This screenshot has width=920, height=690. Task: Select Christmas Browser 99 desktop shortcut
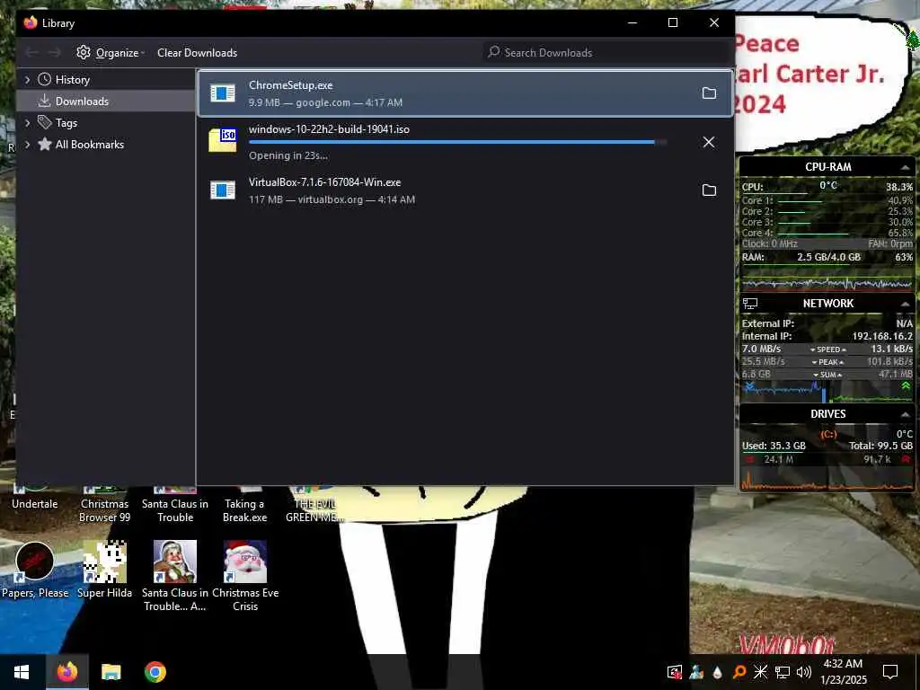pos(104,505)
